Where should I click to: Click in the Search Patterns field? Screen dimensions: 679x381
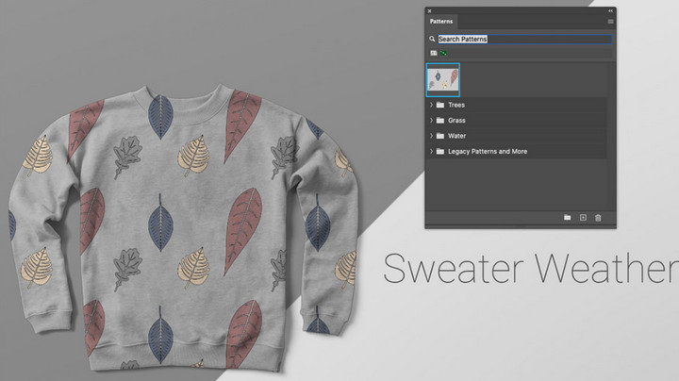click(525, 39)
